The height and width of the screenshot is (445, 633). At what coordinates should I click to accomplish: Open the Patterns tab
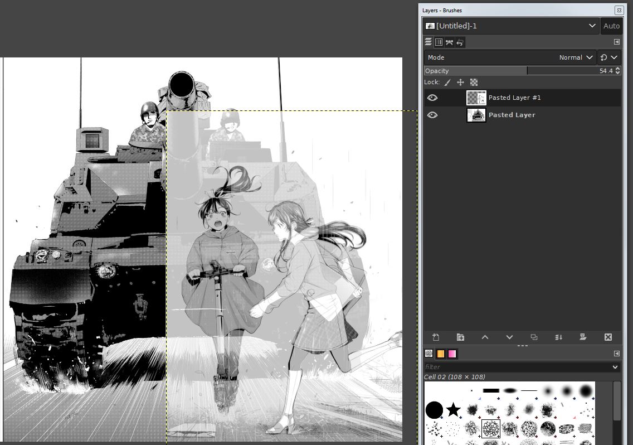[x=440, y=354]
